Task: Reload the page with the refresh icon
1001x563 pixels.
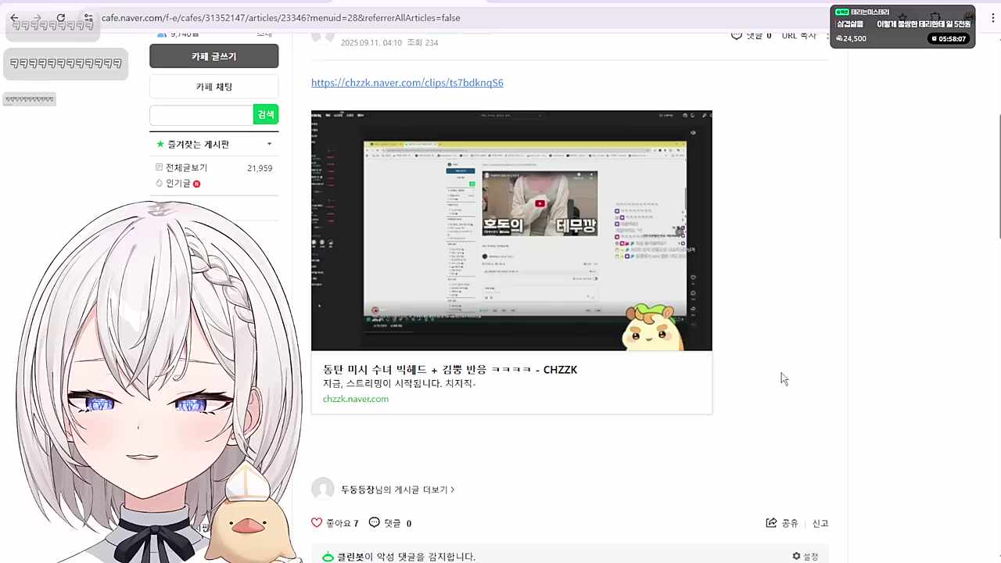Action: tap(61, 18)
